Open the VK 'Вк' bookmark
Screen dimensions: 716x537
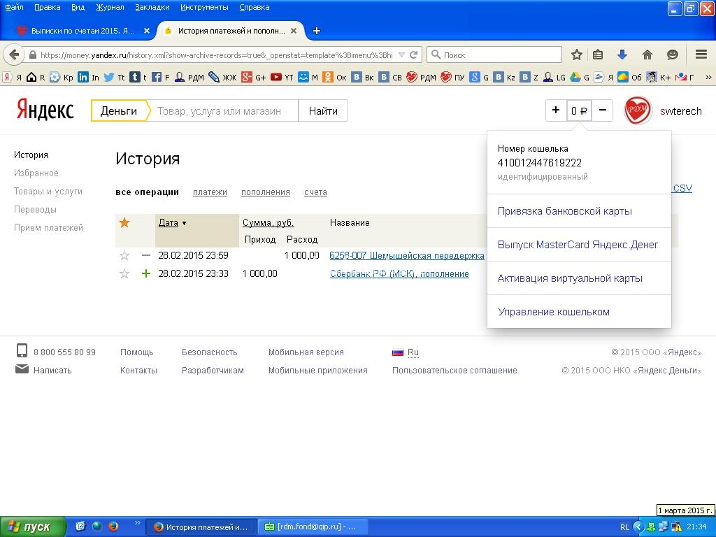[x=363, y=77]
